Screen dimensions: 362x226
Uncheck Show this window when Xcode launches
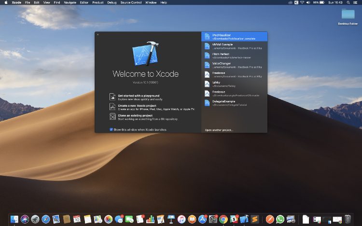(x=111, y=129)
